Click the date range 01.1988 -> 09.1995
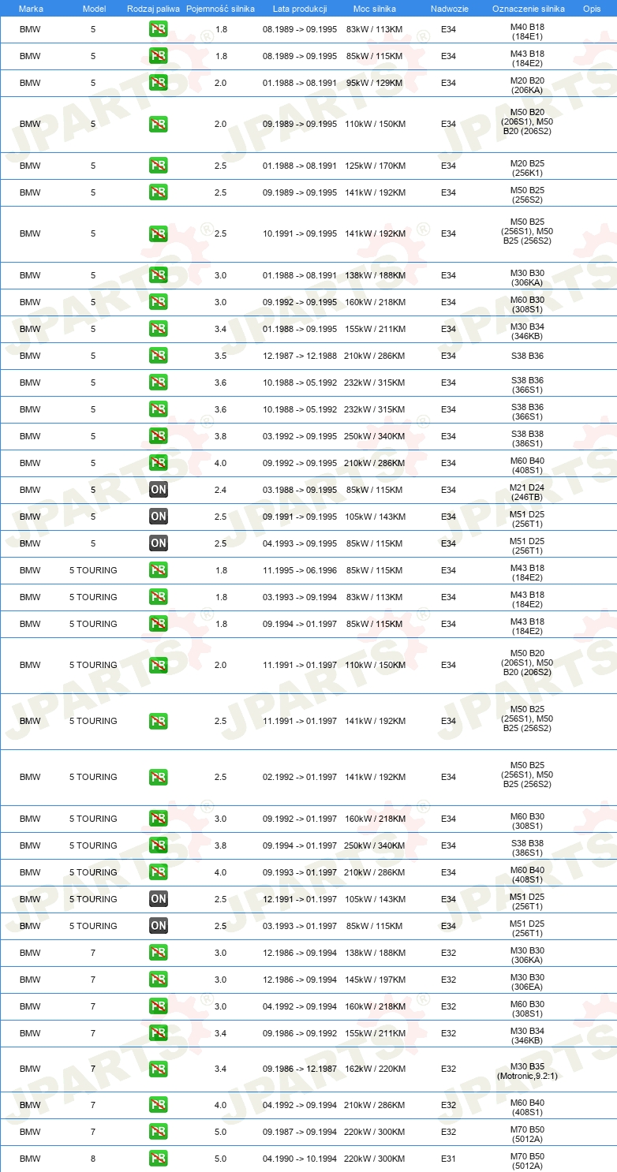Image resolution: width=617 pixels, height=1172 pixels. tap(300, 329)
